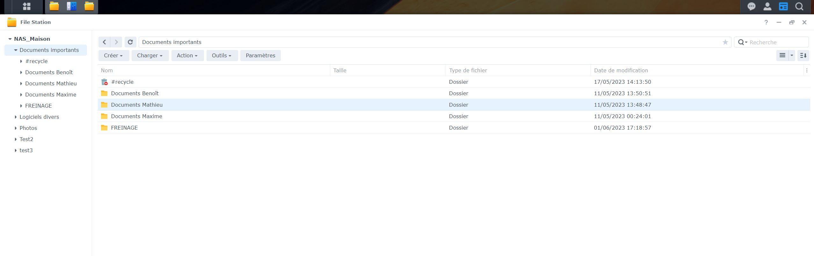
Task: Expand the test3 shared folder arrow
Action: tap(16, 150)
